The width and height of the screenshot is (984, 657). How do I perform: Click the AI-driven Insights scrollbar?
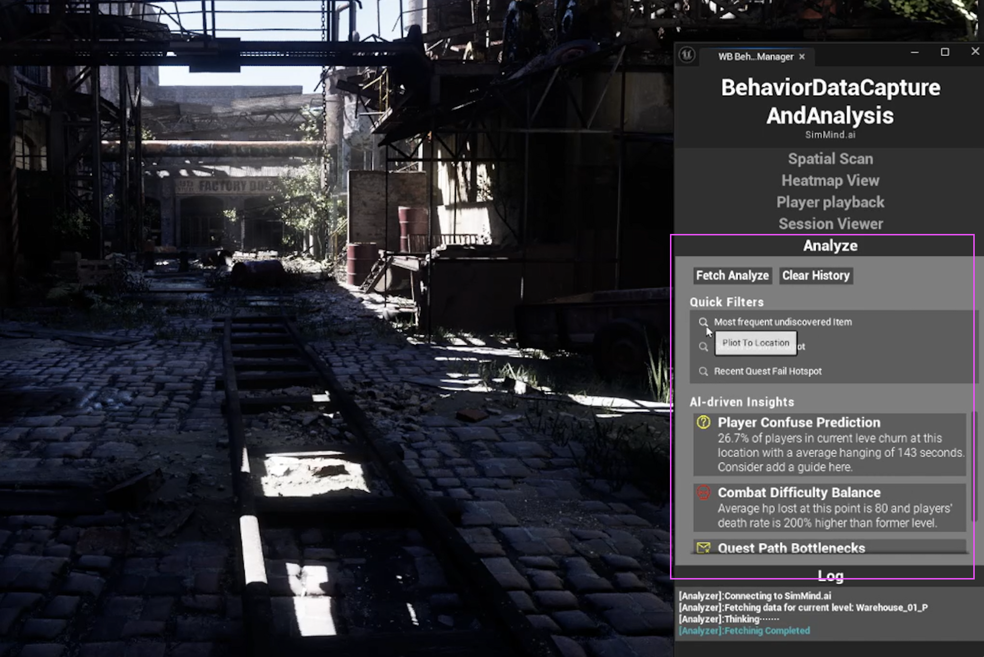[x=974, y=467]
